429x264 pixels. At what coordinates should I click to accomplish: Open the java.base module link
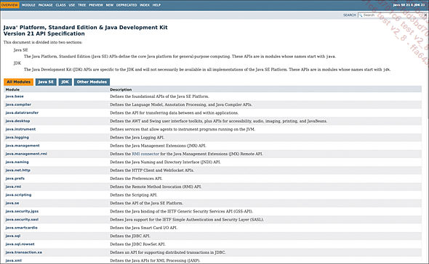(x=15, y=96)
